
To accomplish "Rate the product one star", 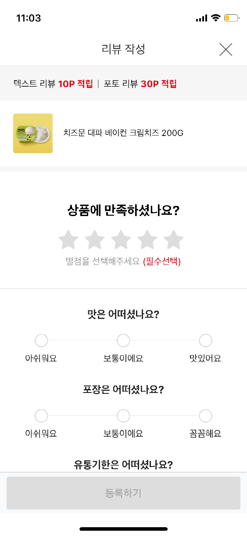I will [x=68, y=240].
